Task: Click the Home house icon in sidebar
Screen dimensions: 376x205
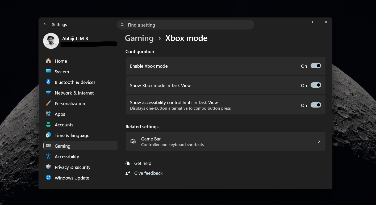Action: click(48, 61)
